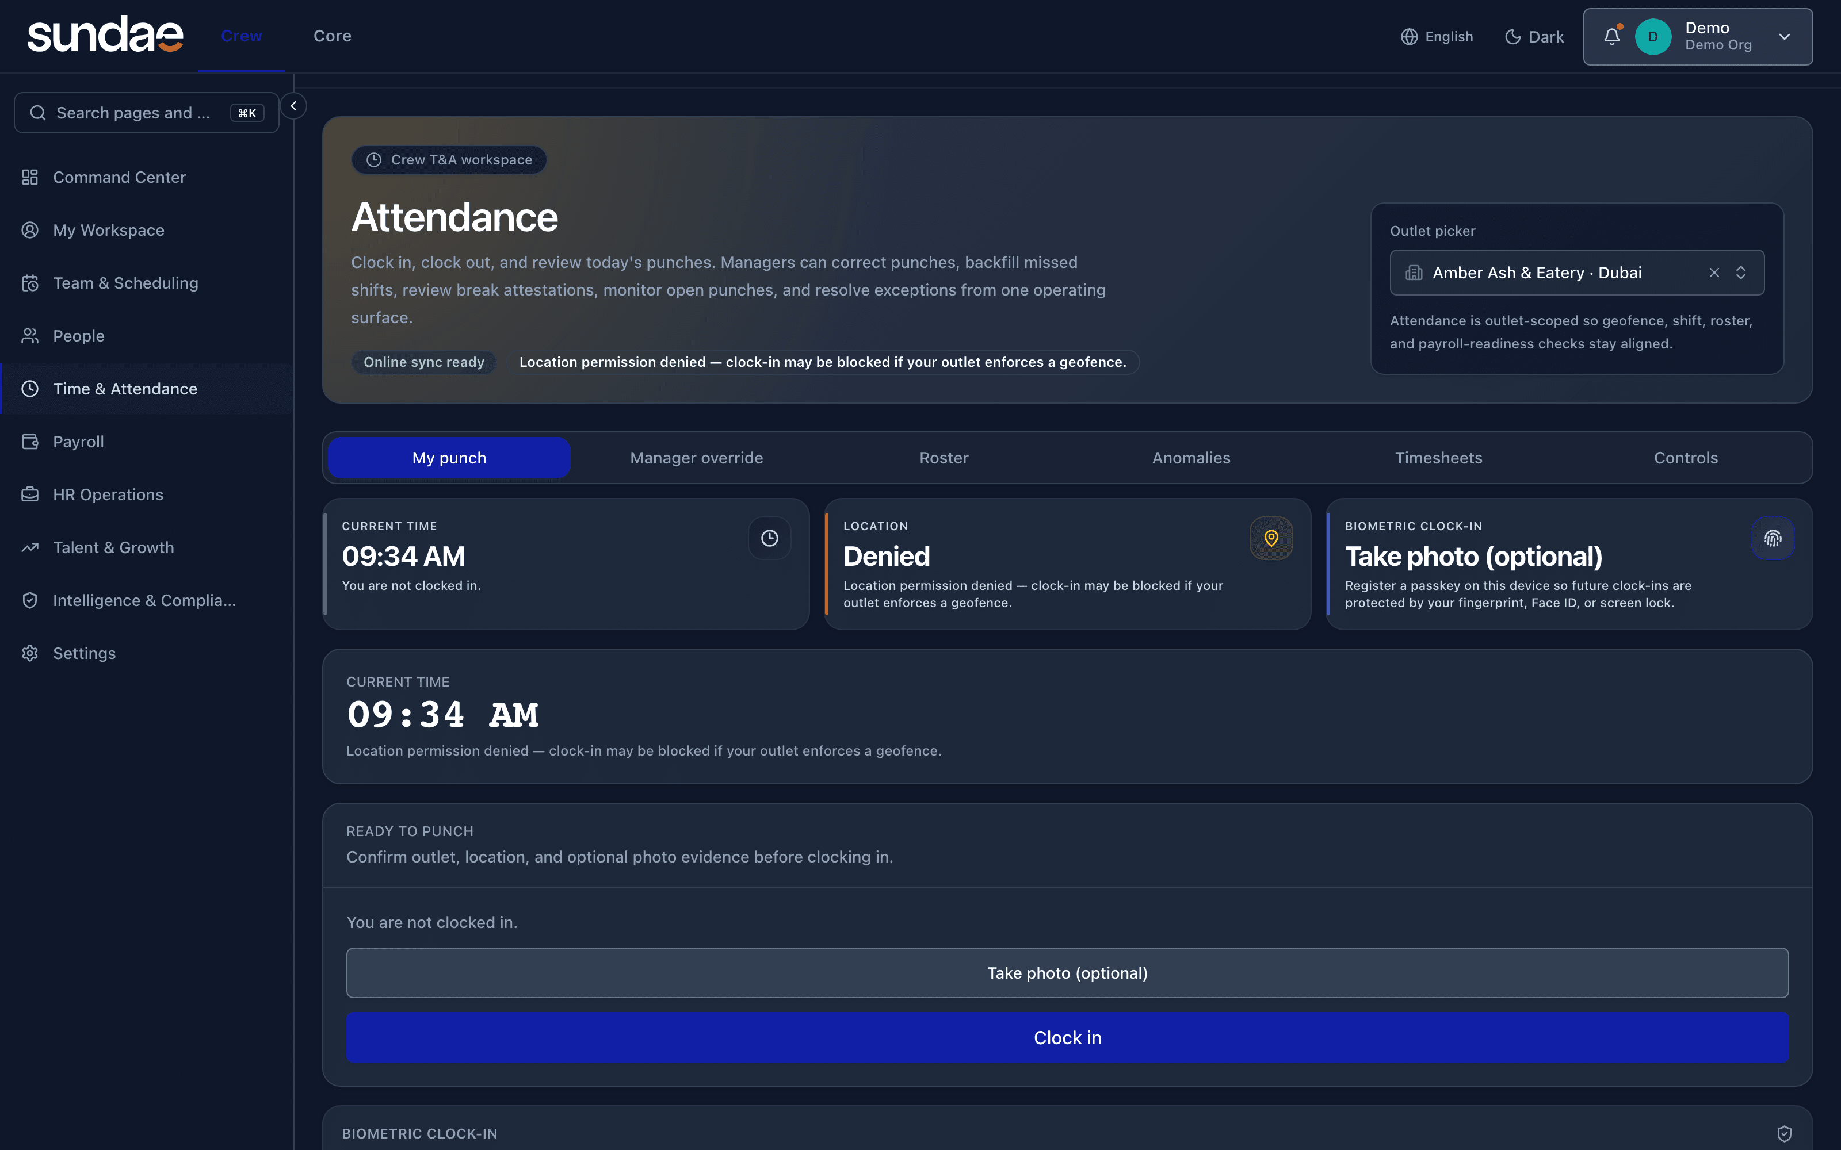The width and height of the screenshot is (1841, 1150).
Task: Click the Time & Attendance clock icon
Action: [30, 389]
